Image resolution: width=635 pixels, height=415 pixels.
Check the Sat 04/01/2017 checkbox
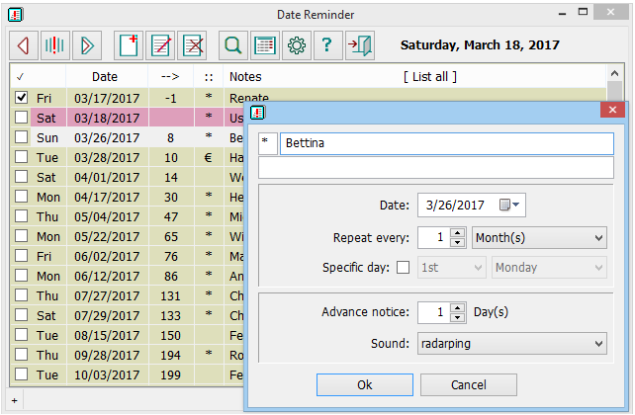click(x=21, y=176)
